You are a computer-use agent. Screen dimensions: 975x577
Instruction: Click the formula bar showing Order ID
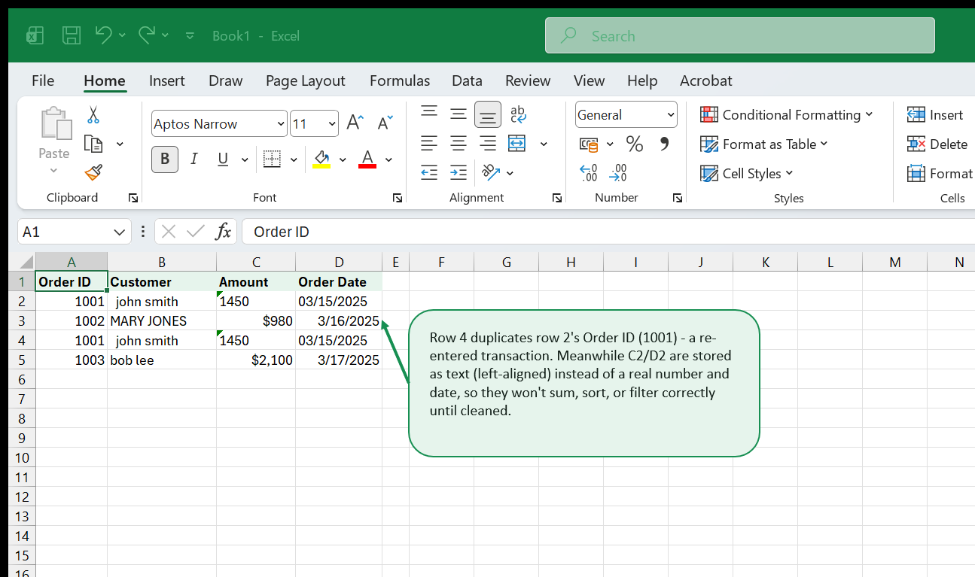(x=608, y=232)
